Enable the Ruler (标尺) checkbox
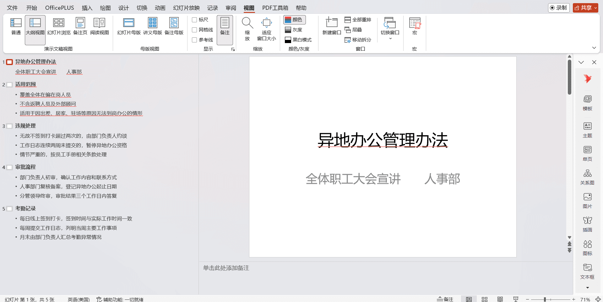Screen dimensions: 603x302 (194, 20)
